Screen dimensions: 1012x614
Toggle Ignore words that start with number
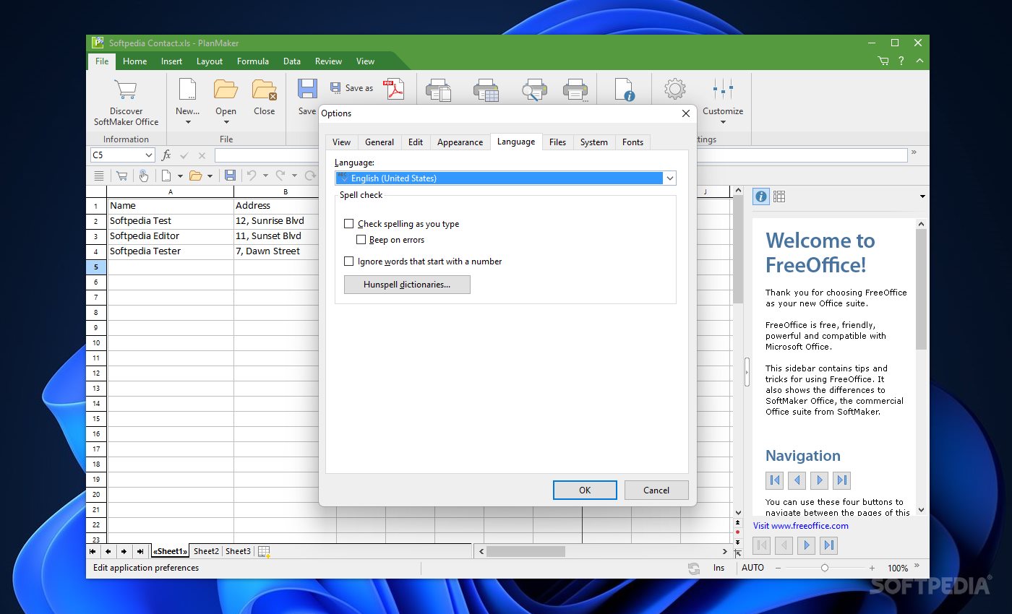349,261
